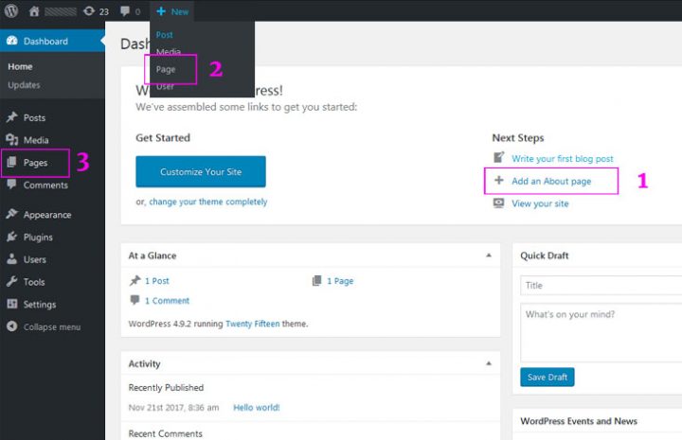Open the comments bubble icon in admin bar

(125, 10)
